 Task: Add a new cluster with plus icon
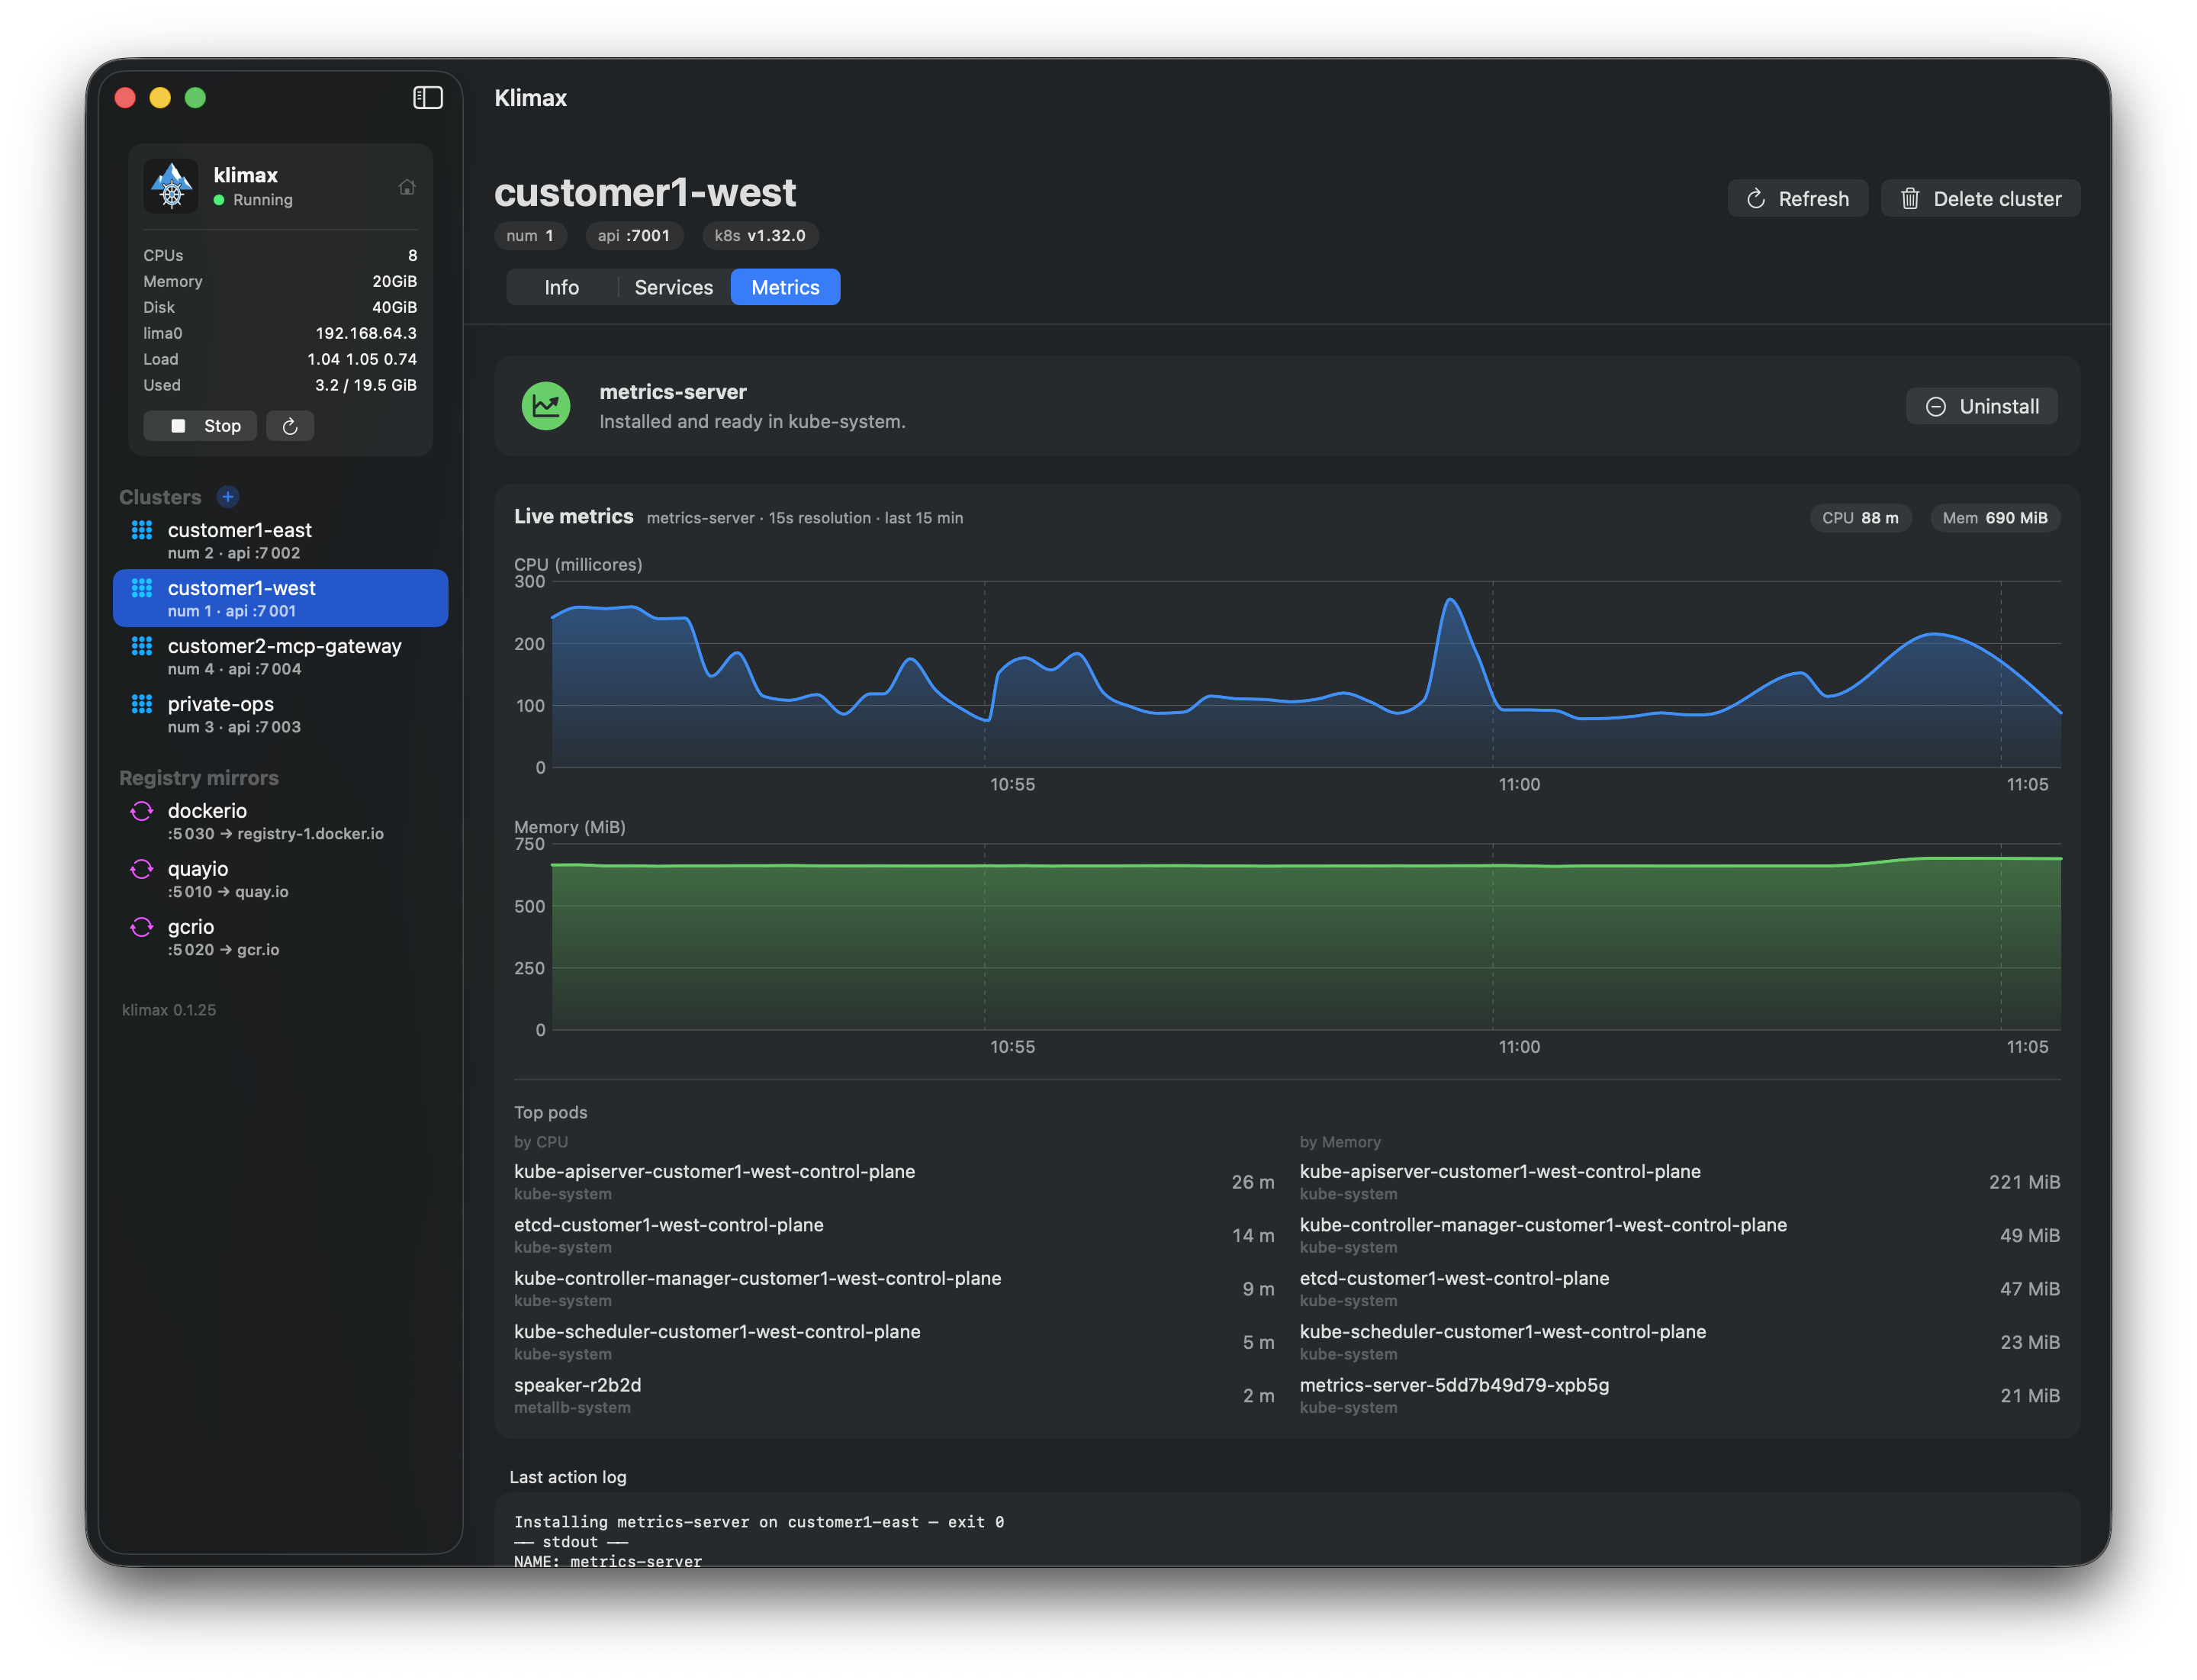pyautogui.click(x=228, y=497)
